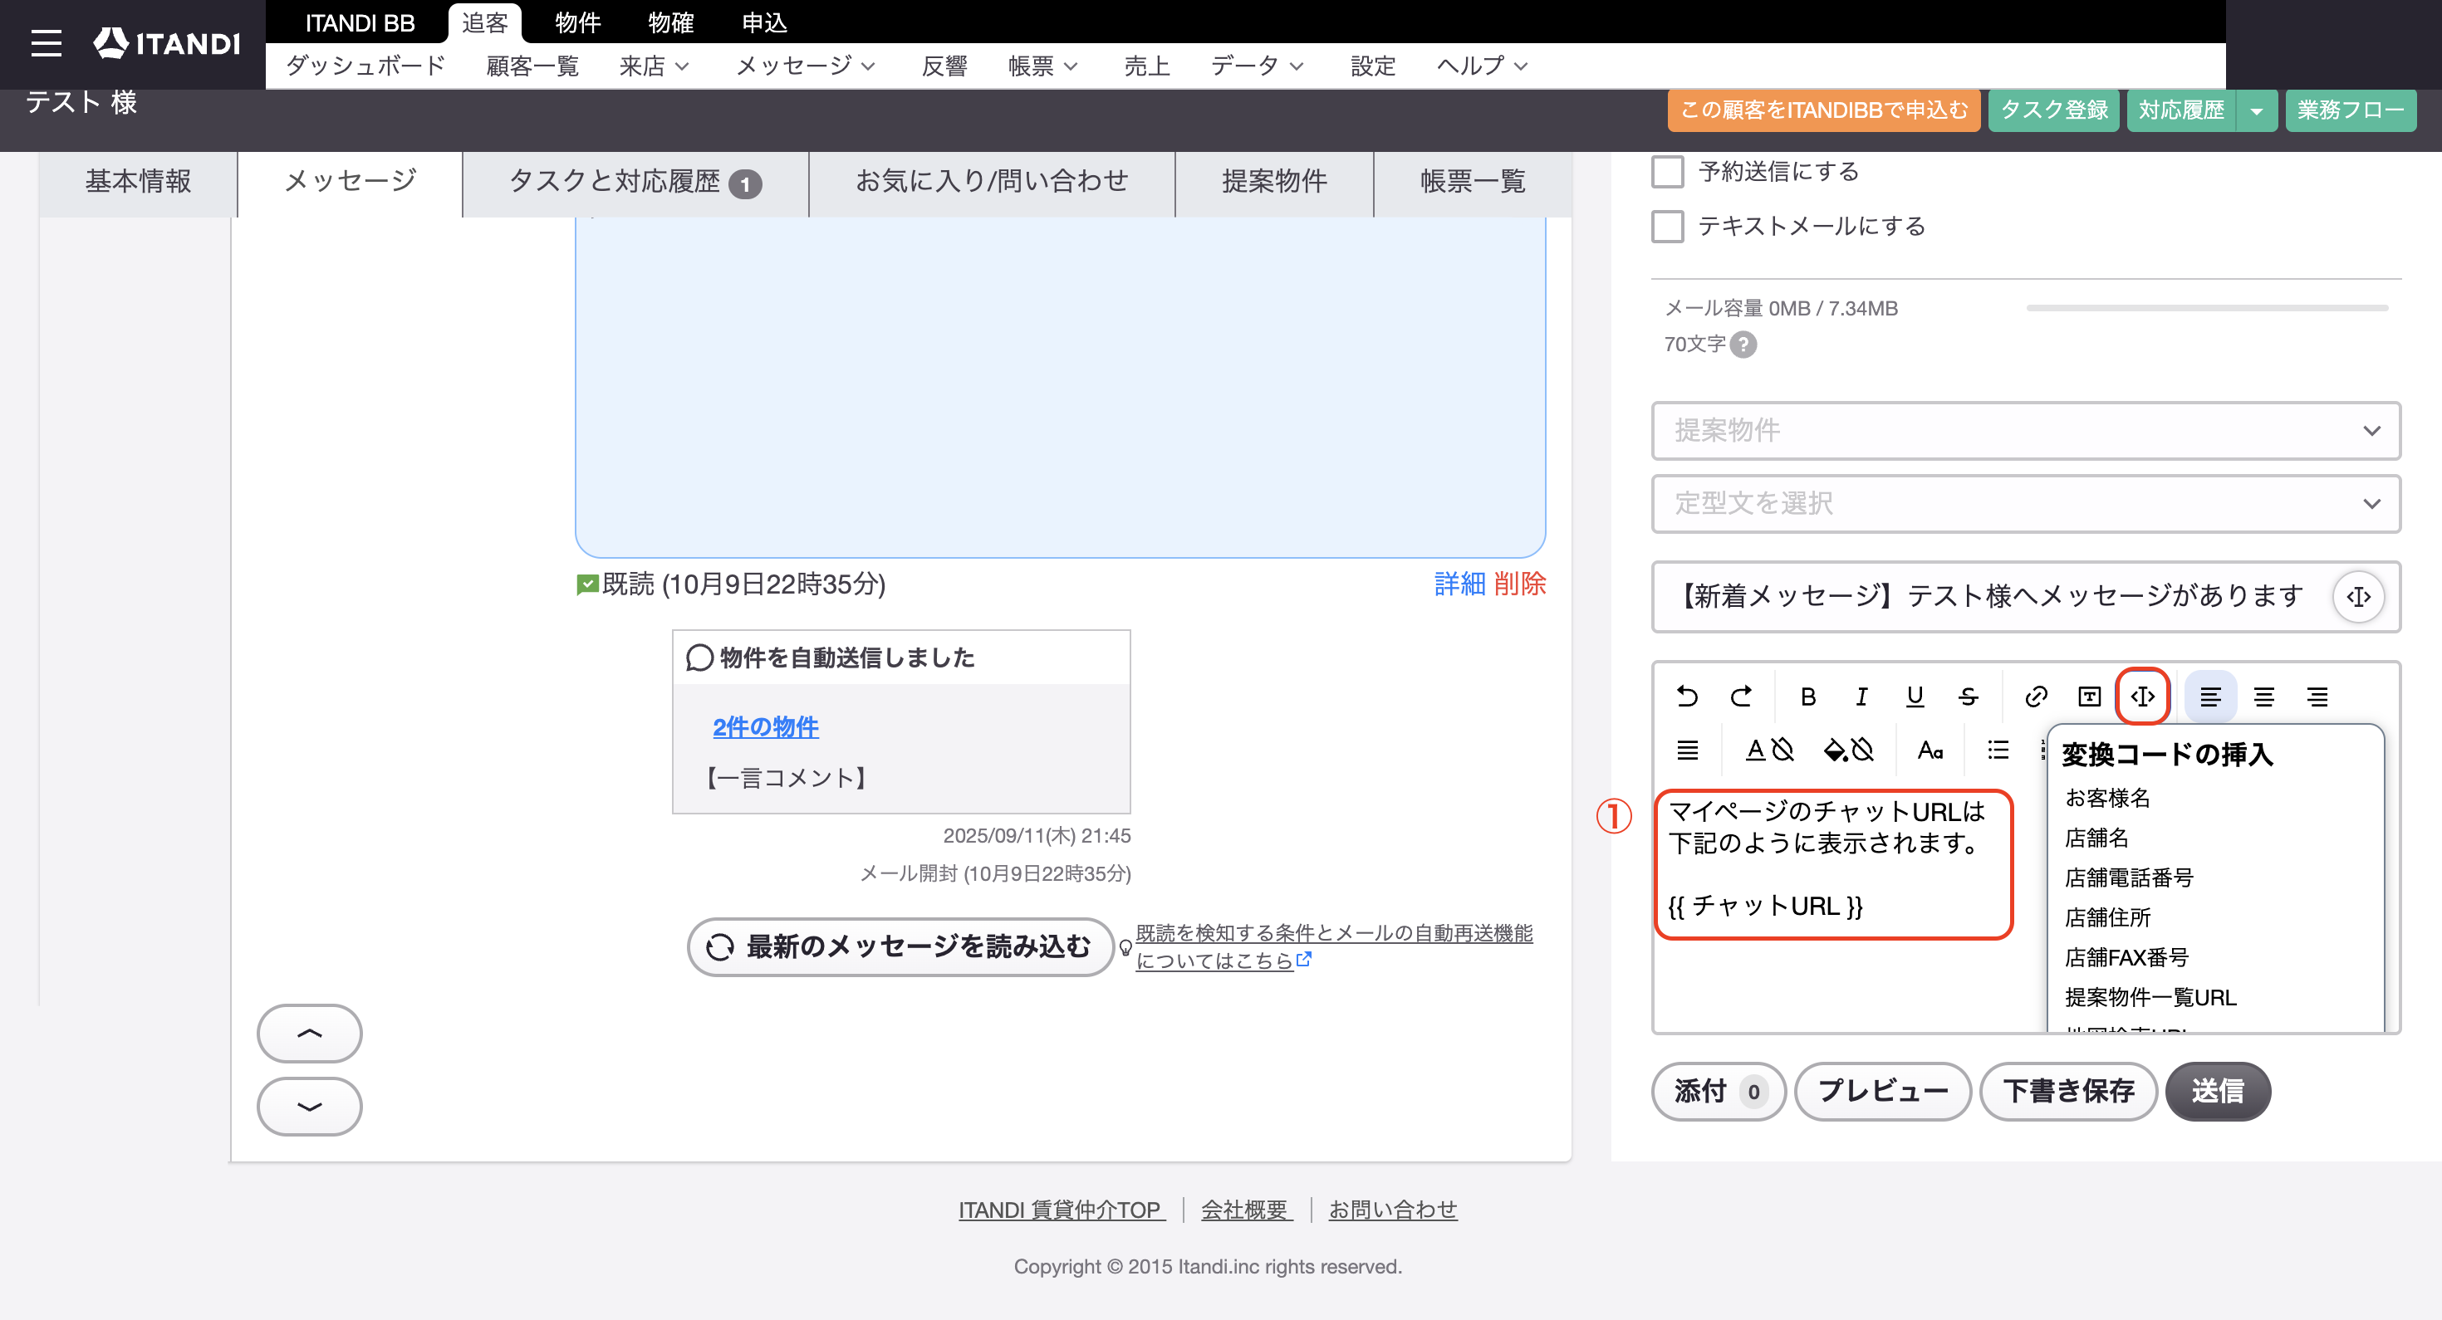Click the text color A icon

1756,750
